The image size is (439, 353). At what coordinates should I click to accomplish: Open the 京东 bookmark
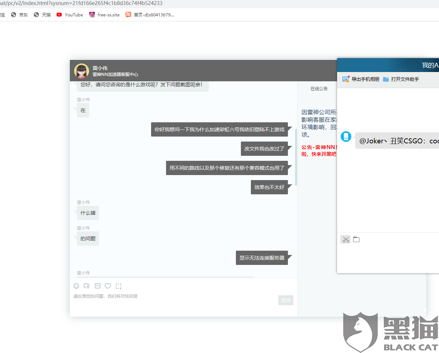[x=20, y=15]
